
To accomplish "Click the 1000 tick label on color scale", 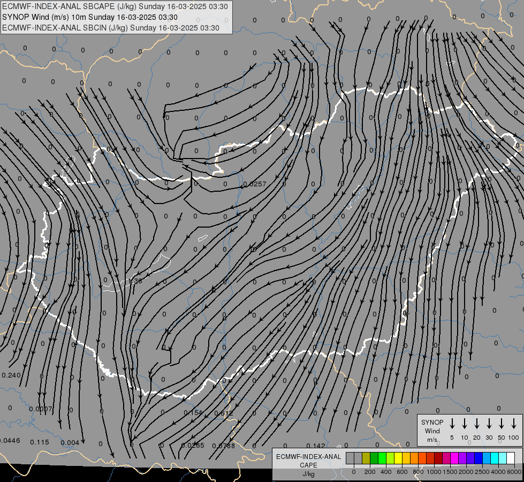I will click(x=434, y=472).
